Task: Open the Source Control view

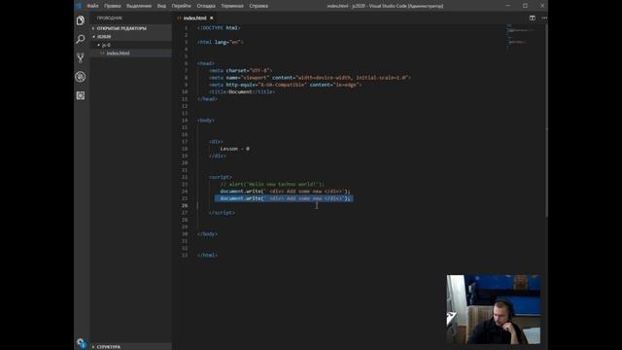Action: pyautogui.click(x=81, y=58)
